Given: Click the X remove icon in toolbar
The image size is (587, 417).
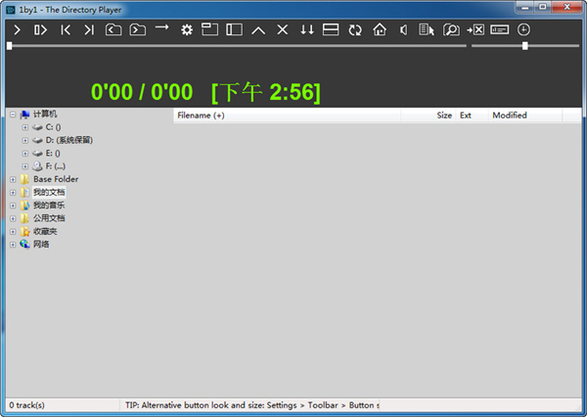Looking at the screenshot, I should (x=283, y=30).
